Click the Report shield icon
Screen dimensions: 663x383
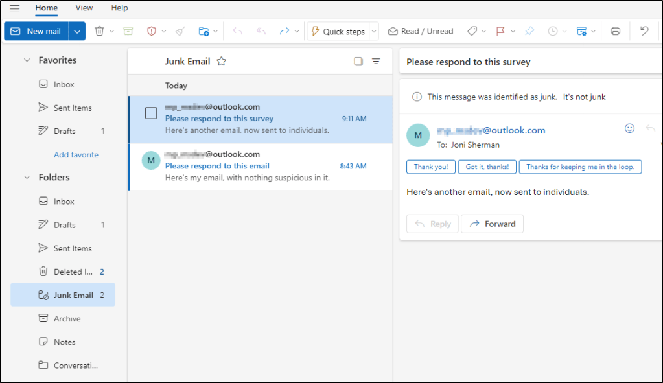pos(151,31)
